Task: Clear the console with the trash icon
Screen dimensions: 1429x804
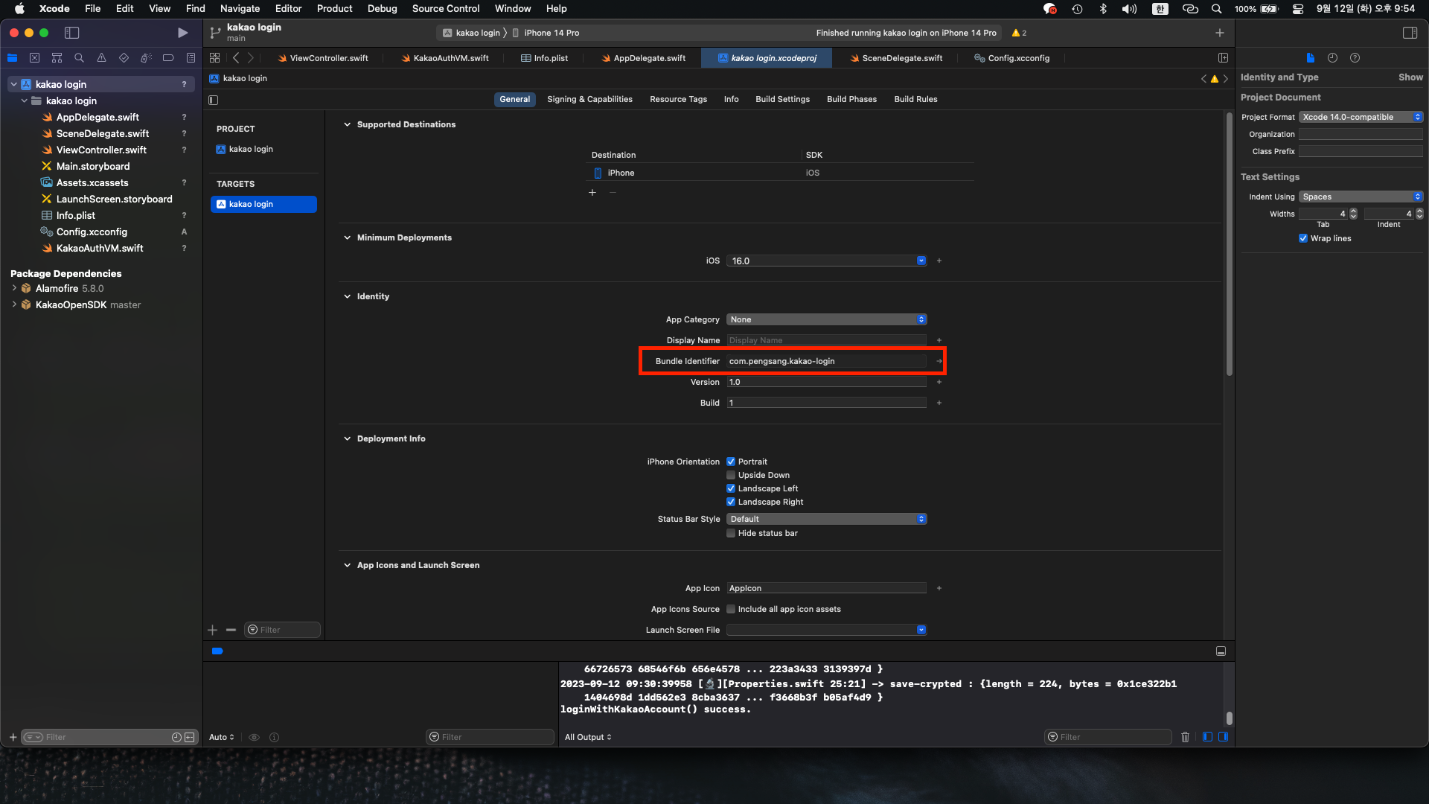Action: 1185,737
